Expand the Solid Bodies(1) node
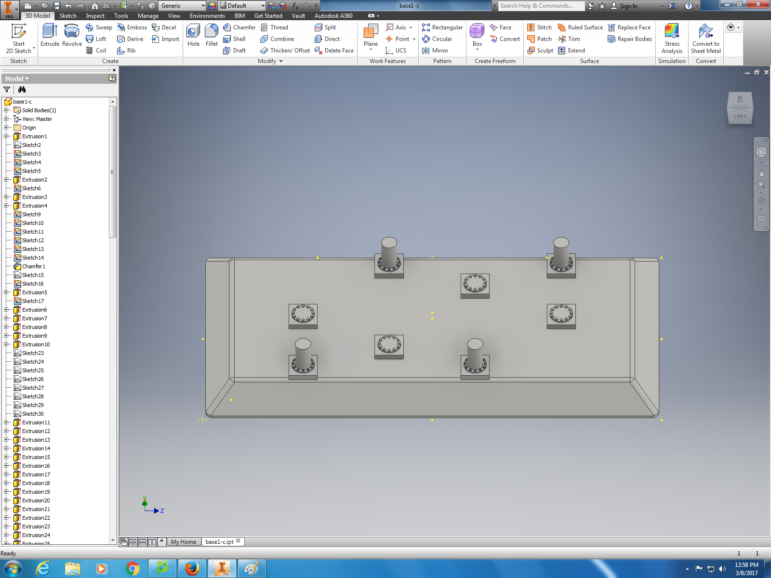 6,110
